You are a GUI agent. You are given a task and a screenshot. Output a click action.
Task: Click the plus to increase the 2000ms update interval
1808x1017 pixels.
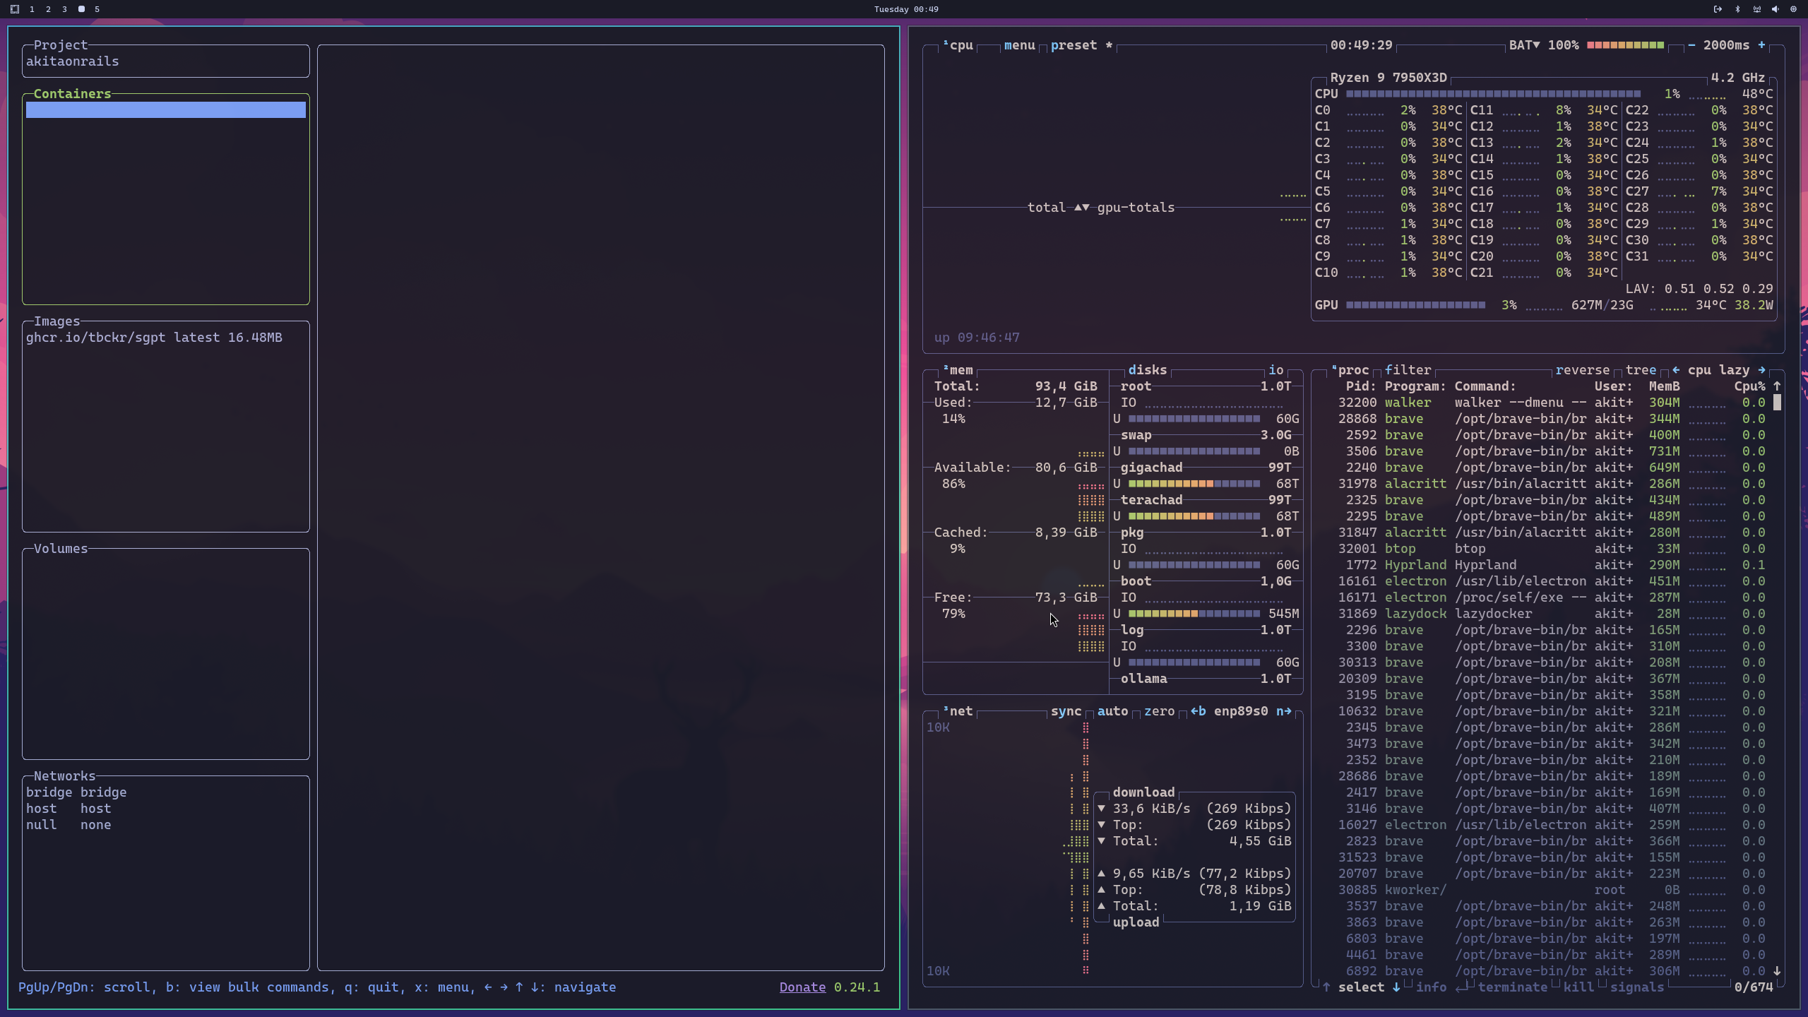pos(1761,45)
